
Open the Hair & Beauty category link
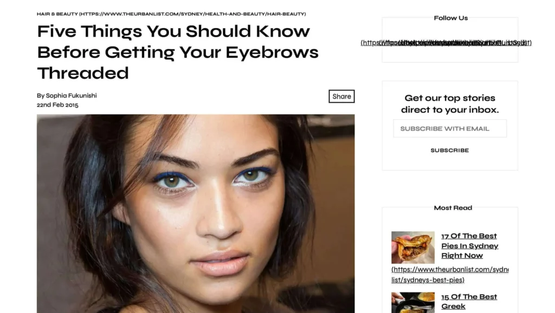[57, 14]
